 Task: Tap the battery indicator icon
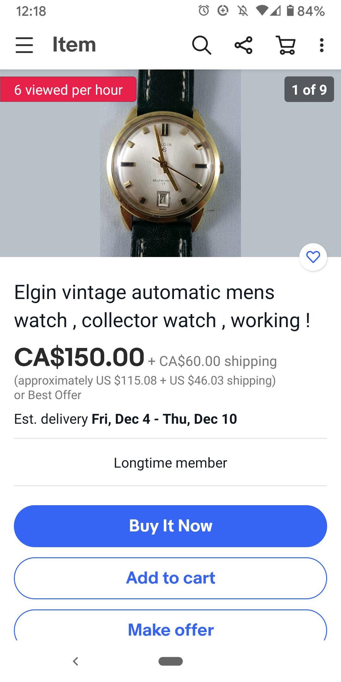(290, 10)
